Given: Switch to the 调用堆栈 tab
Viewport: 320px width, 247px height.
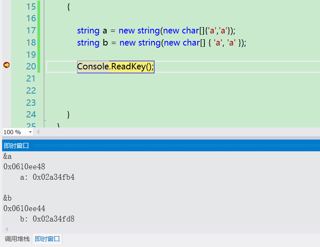Looking at the screenshot, I should (x=17, y=239).
